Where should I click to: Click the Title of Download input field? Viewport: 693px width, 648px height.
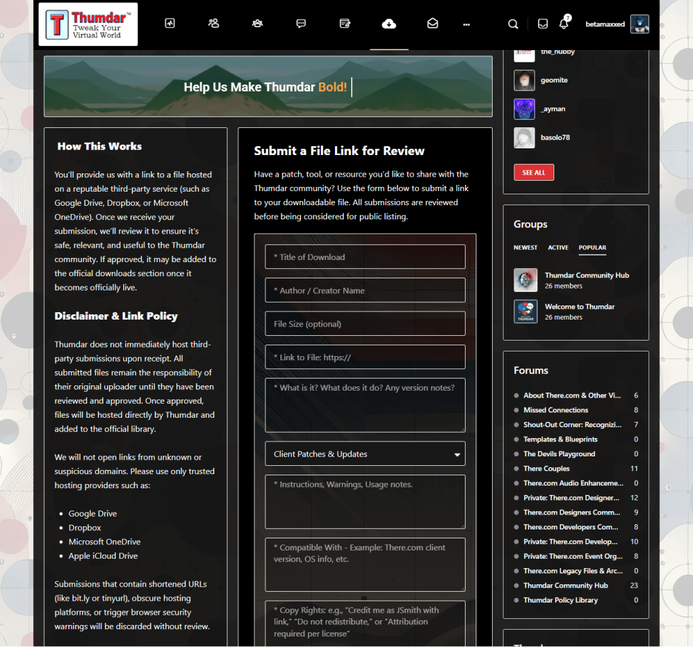point(365,257)
